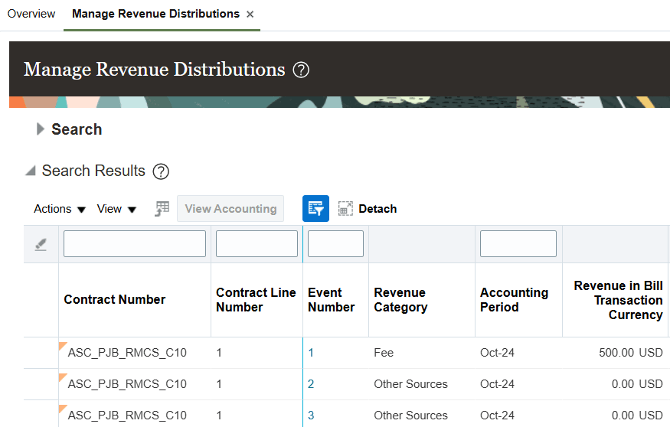Click the clear filters eraser icon

tap(41, 244)
